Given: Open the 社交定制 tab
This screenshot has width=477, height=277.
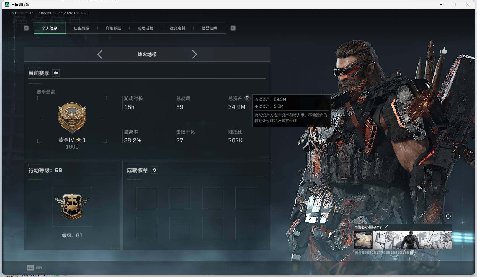Looking at the screenshot, I should (x=177, y=28).
